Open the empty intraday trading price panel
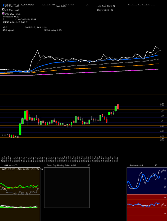This screenshot has width=167, height=221. click(67, 188)
